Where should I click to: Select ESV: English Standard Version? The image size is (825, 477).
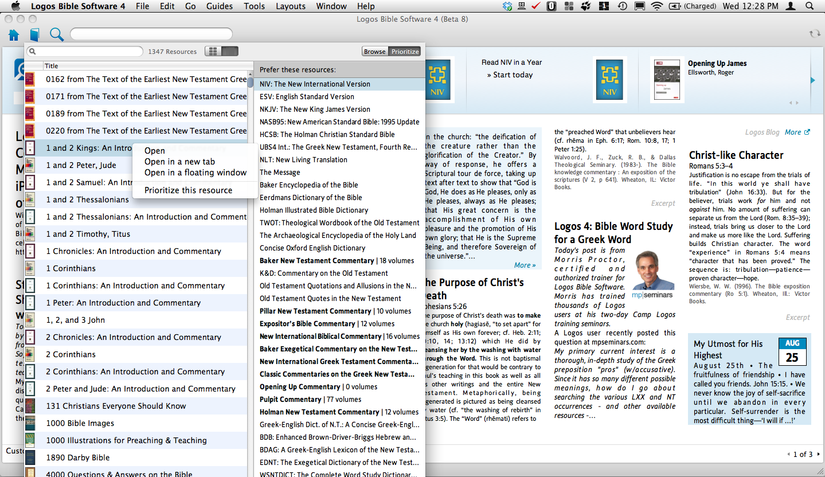339,96
